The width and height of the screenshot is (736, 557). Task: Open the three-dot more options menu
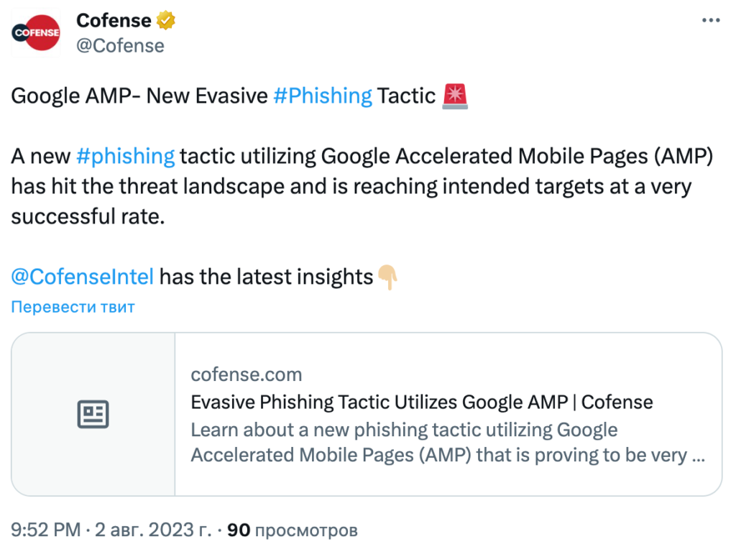tap(710, 21)
